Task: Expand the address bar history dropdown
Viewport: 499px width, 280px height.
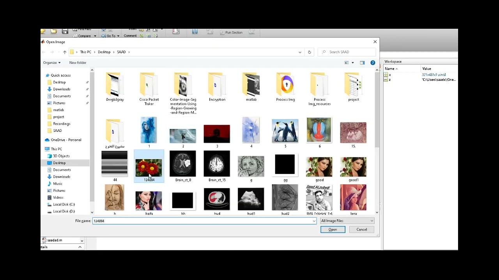Action: coord(300,52)
